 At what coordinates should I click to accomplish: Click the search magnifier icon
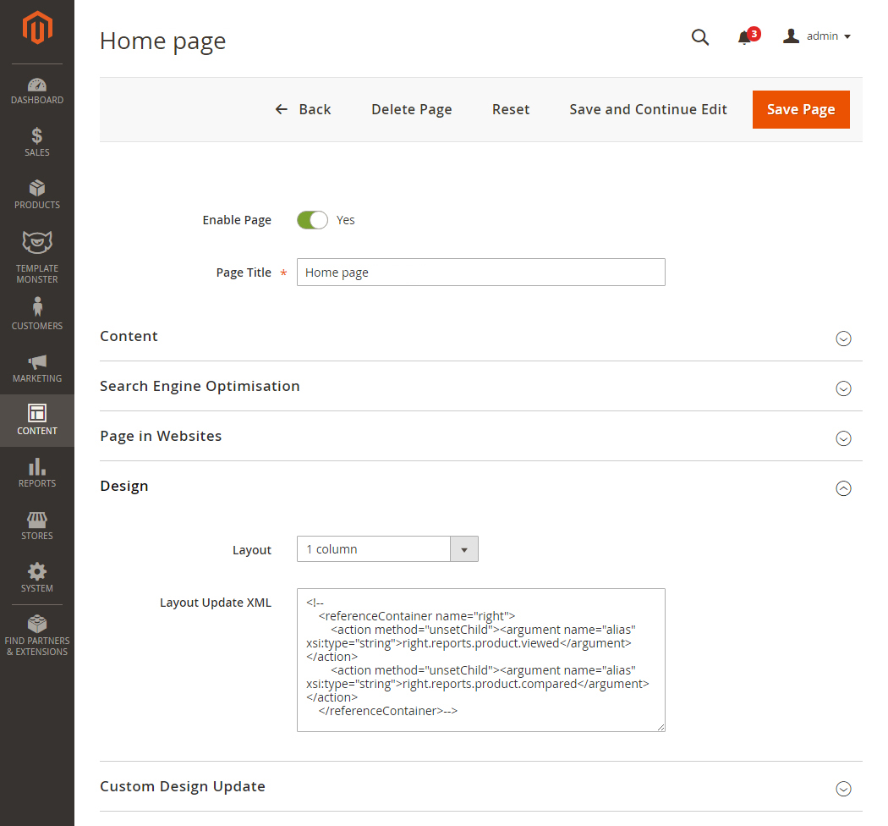click(x=700, y=37)
